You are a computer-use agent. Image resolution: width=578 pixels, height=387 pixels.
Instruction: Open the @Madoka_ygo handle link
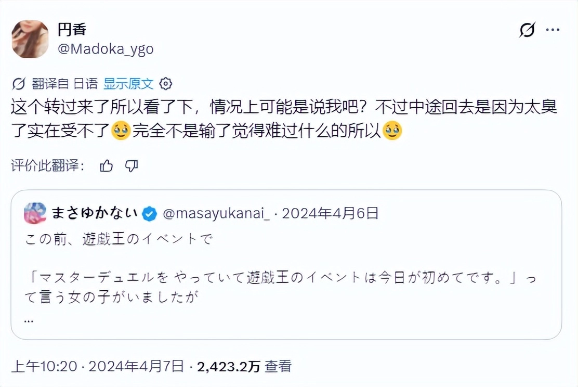tap(106, 49)
